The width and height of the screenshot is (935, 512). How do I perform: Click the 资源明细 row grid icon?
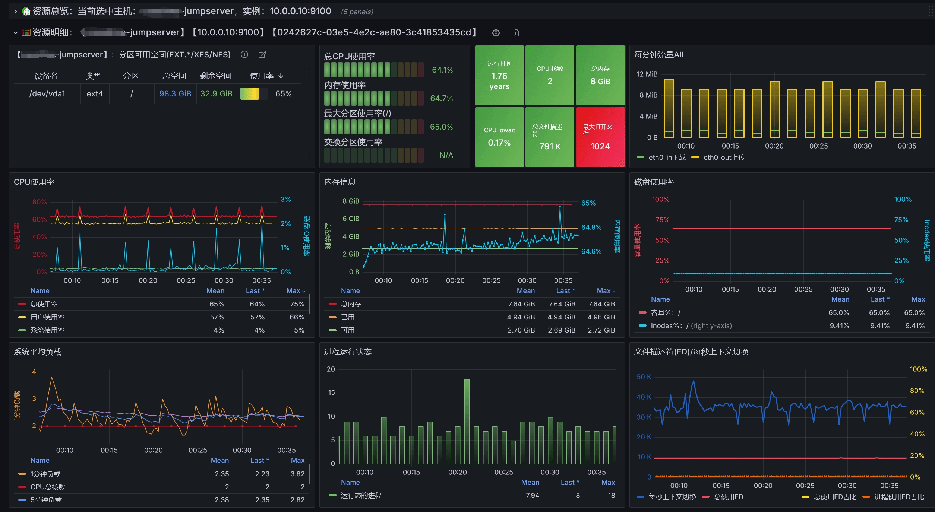(26, 32)
